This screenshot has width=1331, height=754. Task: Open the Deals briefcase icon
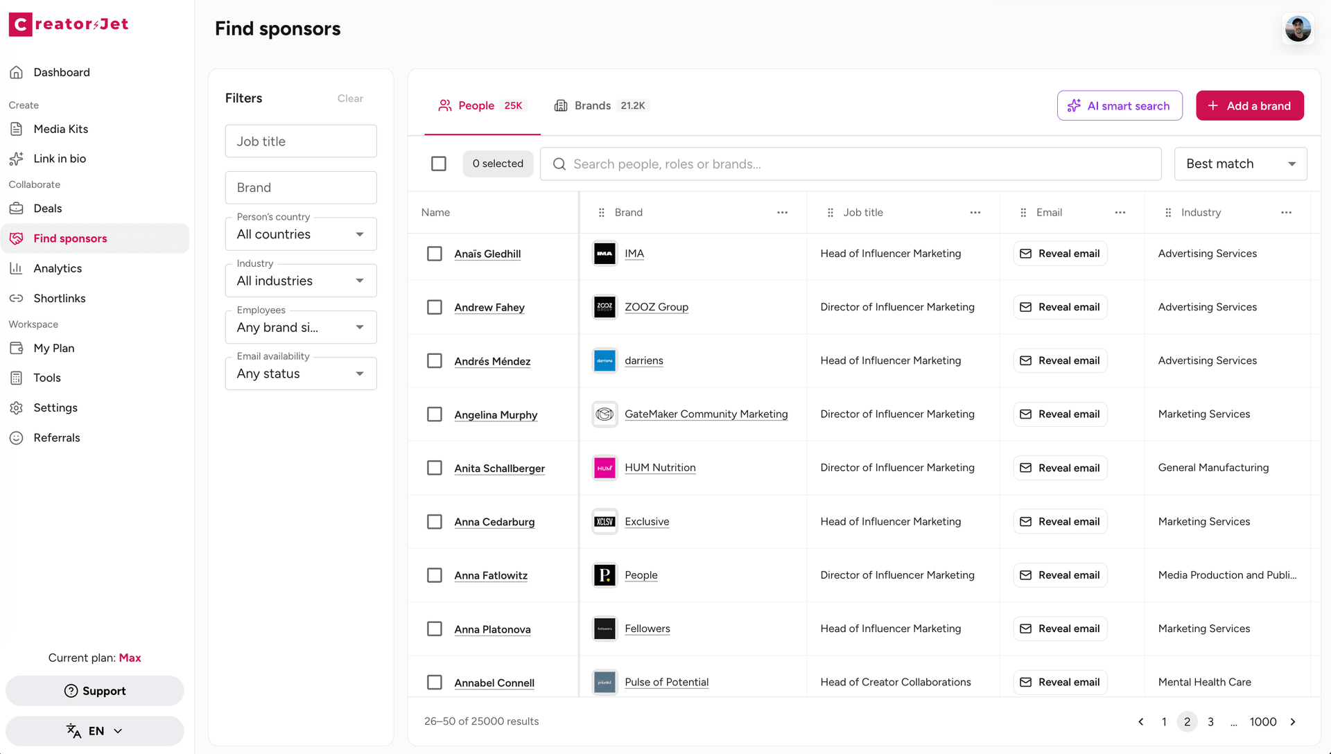[x=17, y=209]
